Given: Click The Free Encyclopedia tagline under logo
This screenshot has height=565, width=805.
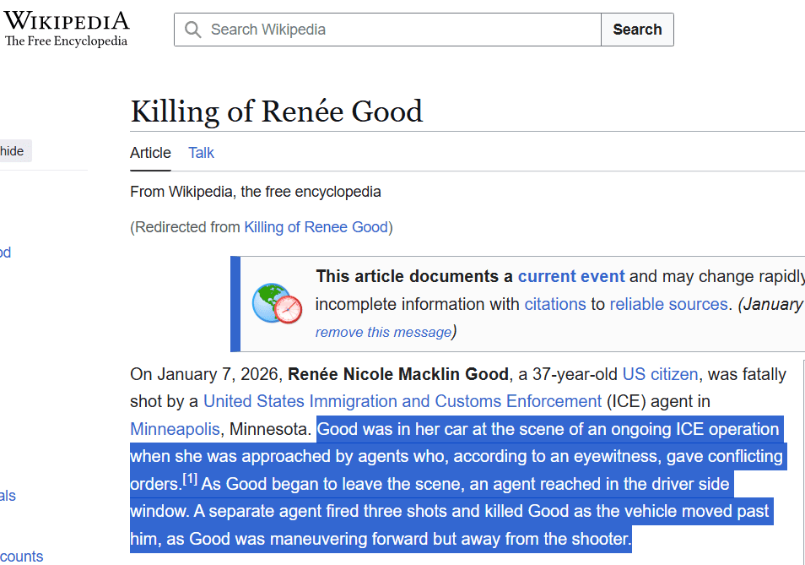Looking at the screenshot, I should [x=66, y=41].
